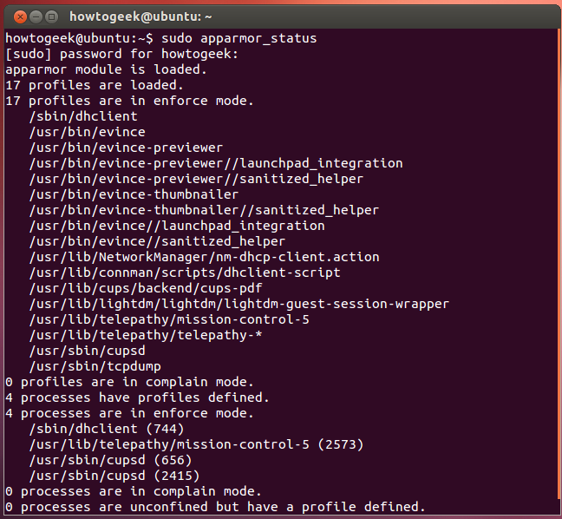The image size is (562, 519).
Task: Click the '17 profiles are loaded' line
Action: (x=94, y=85)
